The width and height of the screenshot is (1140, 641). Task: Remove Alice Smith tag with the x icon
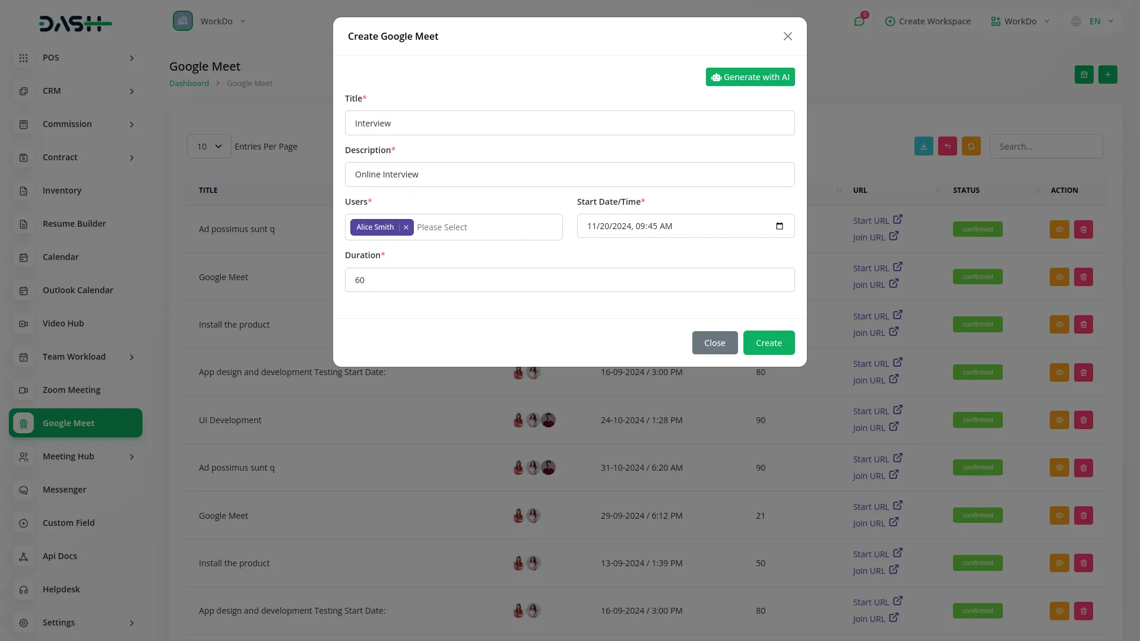[406, 227]
